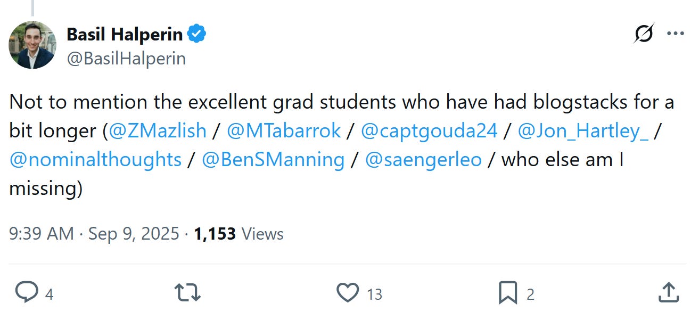Image resolution: width=699 pixels, height=311 pixels.
Task: Click the Basil Halperin display name
Action: point(125,35)
